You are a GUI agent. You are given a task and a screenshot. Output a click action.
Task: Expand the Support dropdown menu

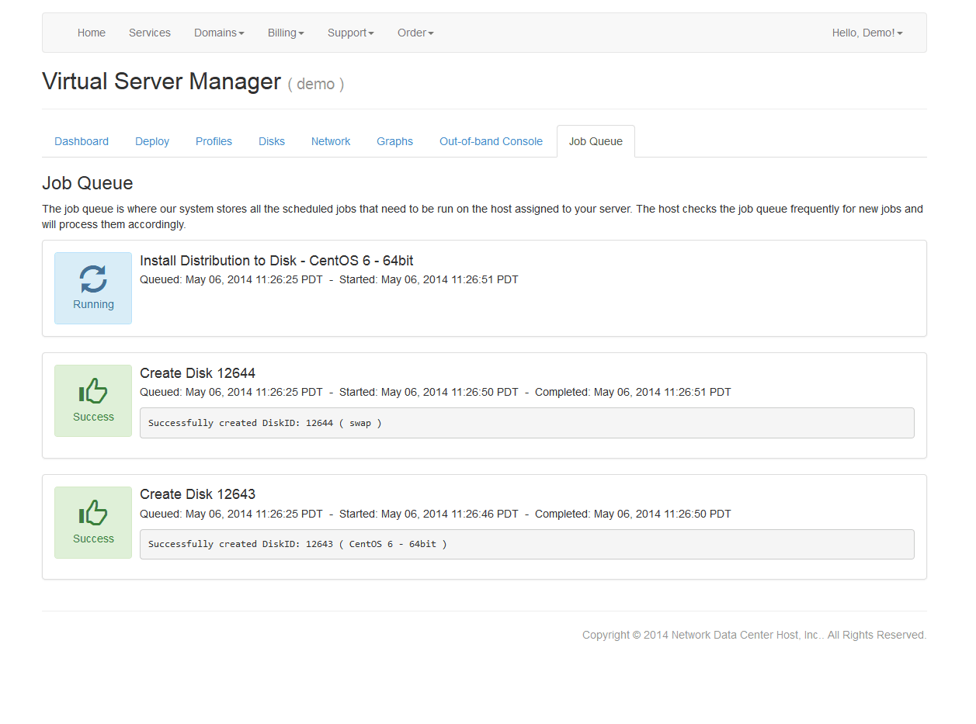(350, 33)
